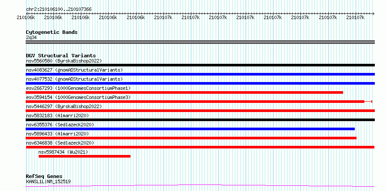Screen dimensions: 387x191
Task: Open nsv5446297 (ByrskaBishop2022) label
Action: [64, 106]
